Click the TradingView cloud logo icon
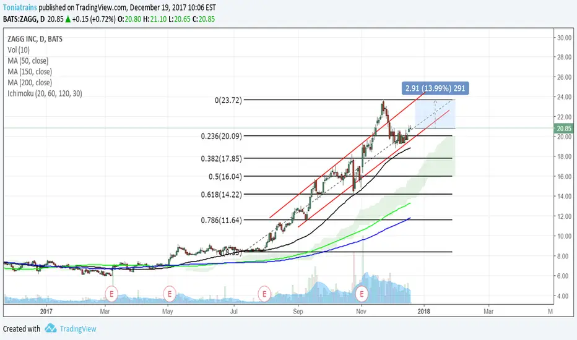577x340 pixels. 50,328
